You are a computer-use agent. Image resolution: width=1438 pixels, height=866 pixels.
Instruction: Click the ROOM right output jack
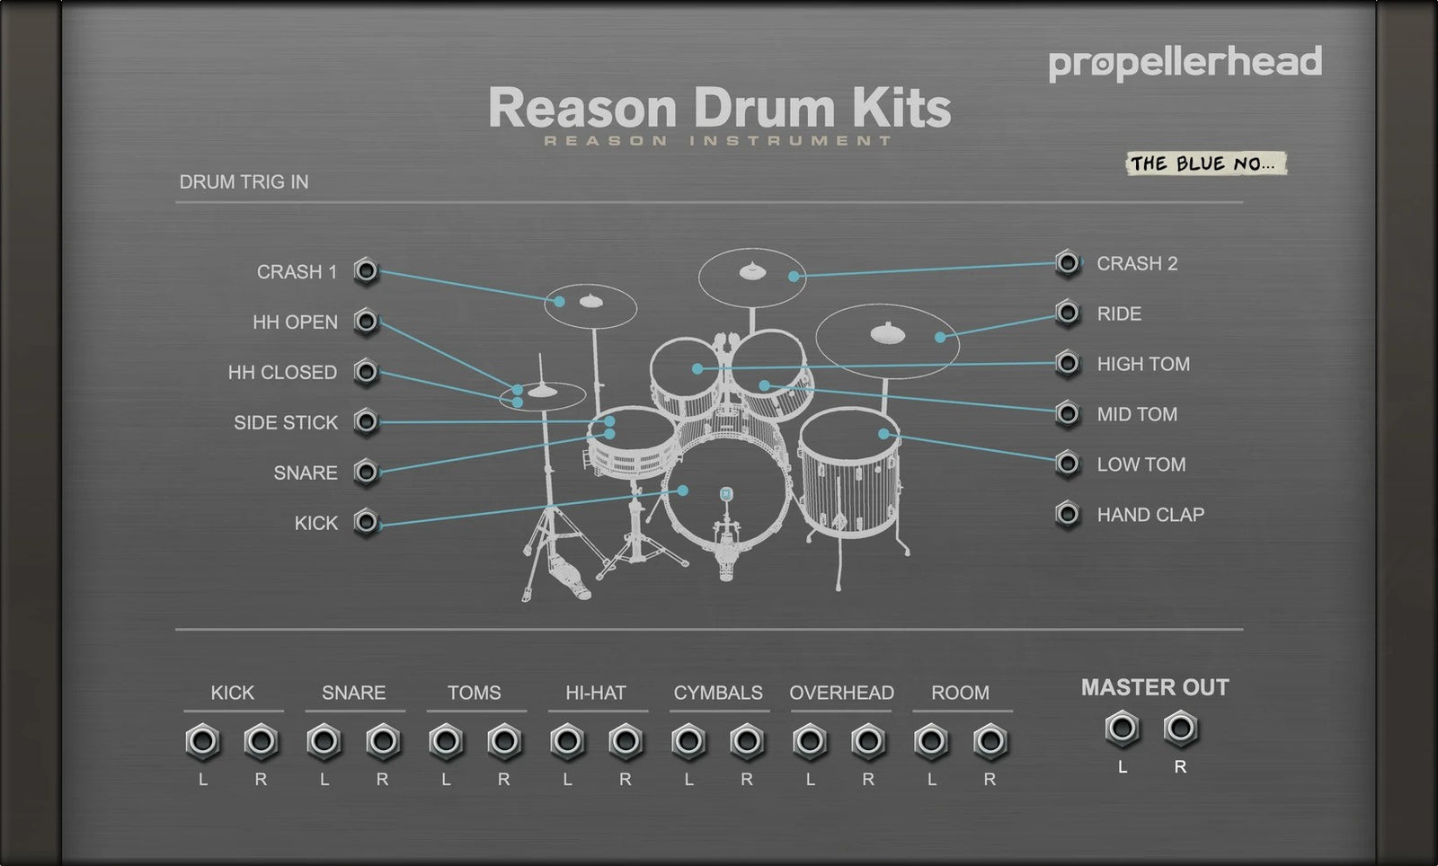(990, 742)
